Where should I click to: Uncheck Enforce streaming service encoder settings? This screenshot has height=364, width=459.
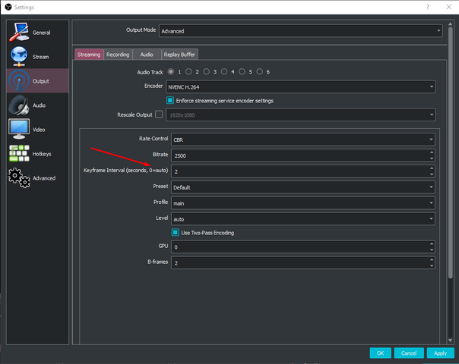tap(170, 100)
